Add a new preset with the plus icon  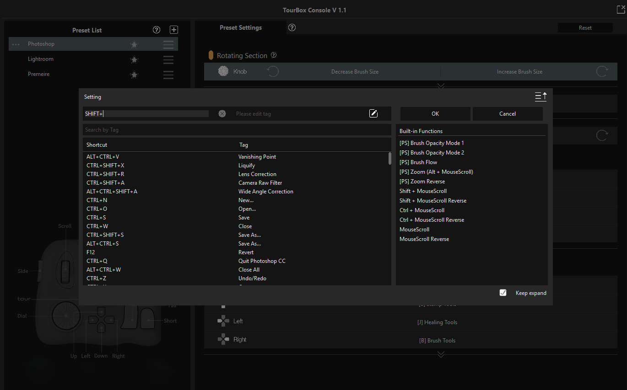173,29
